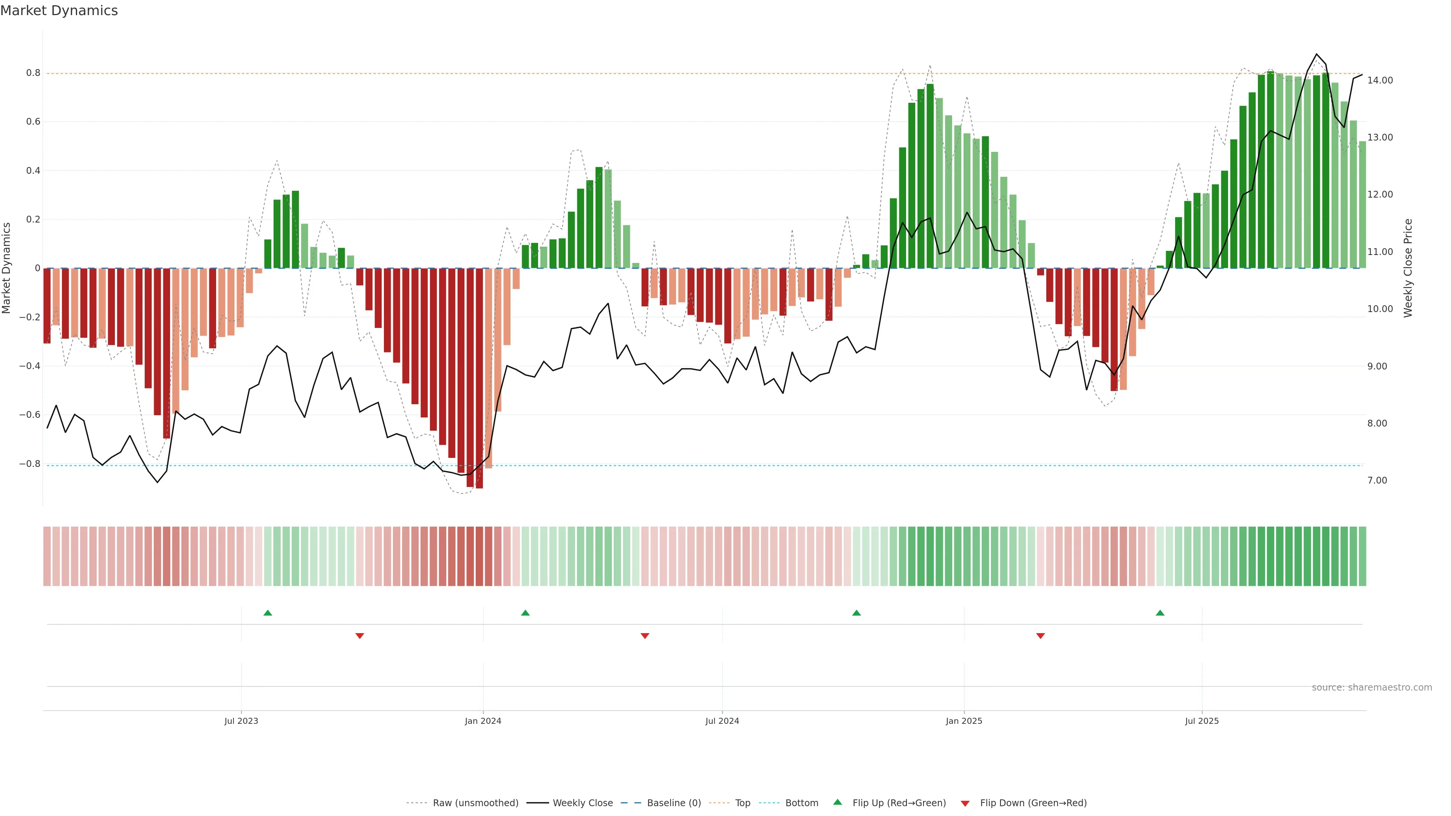
Task: Click the green flip-up triangle after Jan 2024
Action: click(x=525, y=613)
